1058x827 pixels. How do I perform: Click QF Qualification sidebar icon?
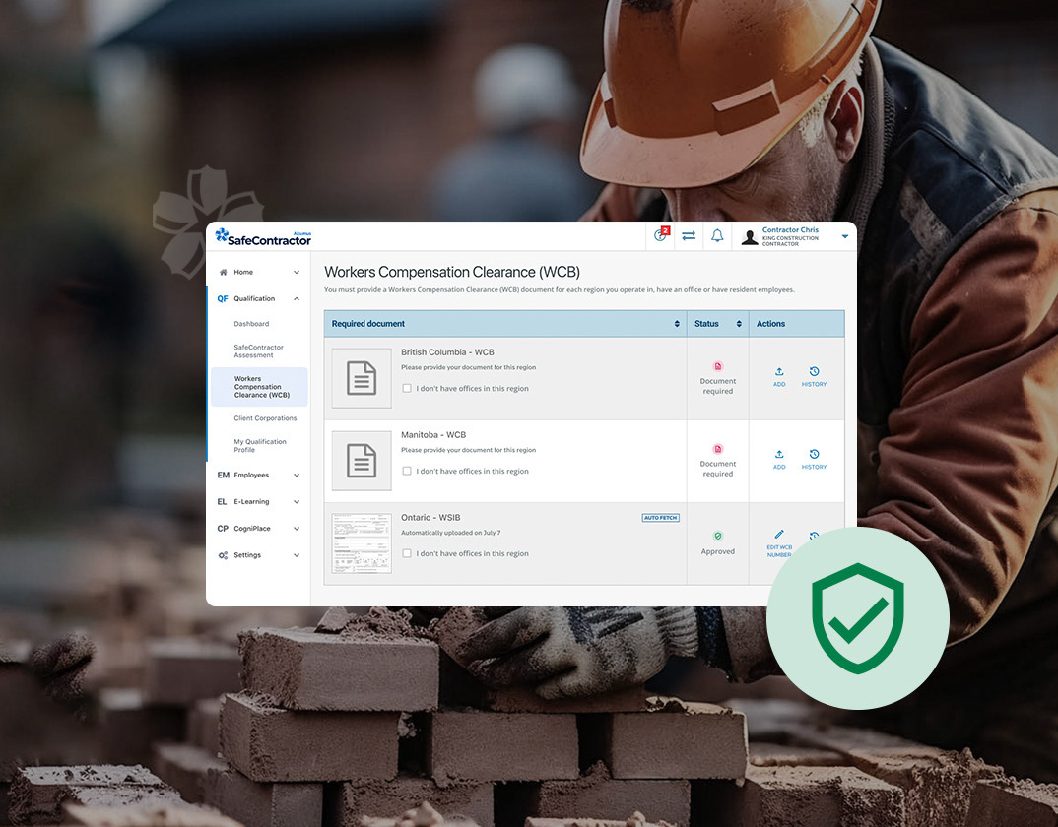[223, 299]
